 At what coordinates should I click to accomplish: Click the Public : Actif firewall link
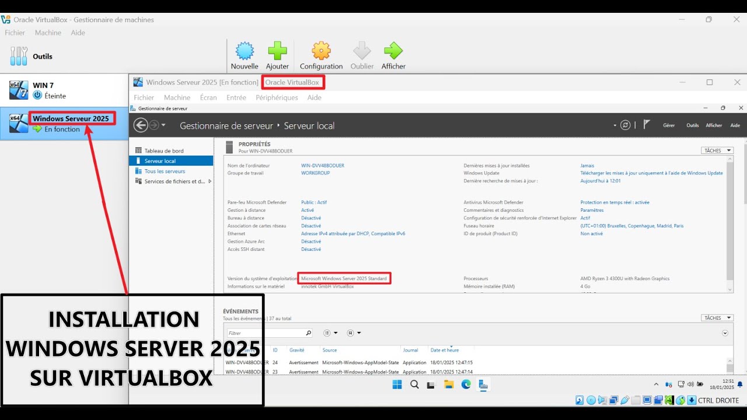pyautogui.click(x=314, y=202)
